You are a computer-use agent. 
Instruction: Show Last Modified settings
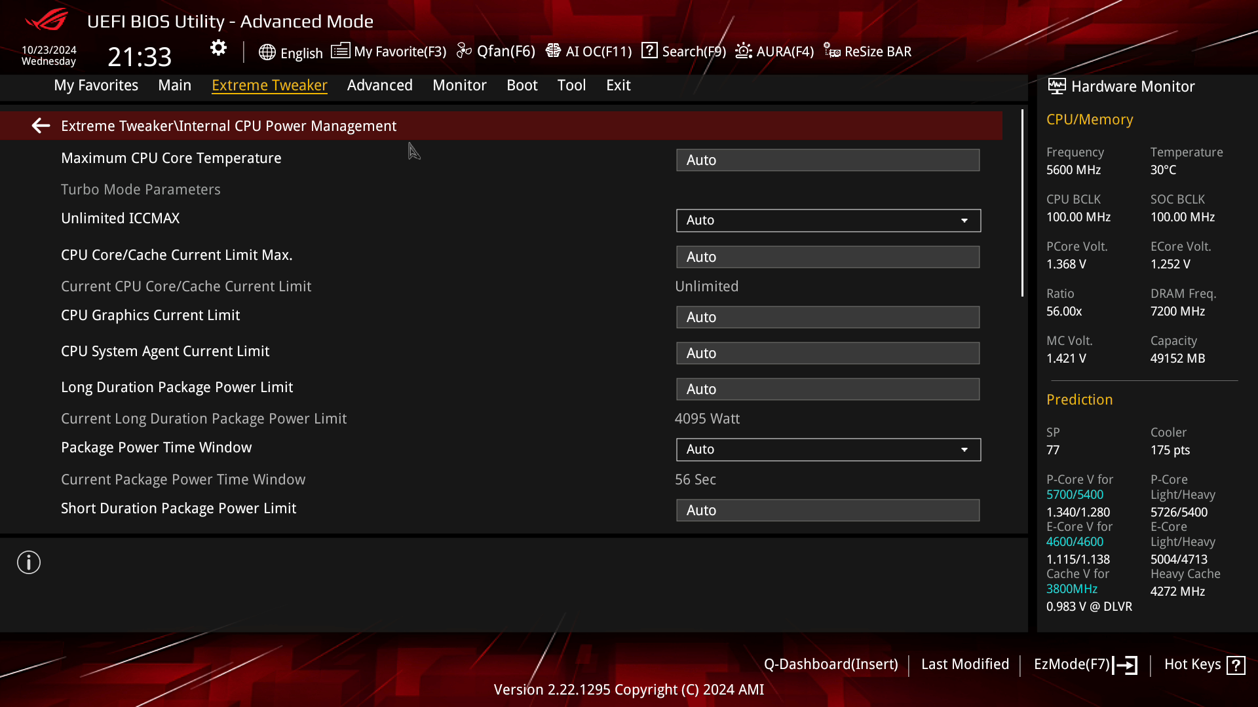coord(965,664)
